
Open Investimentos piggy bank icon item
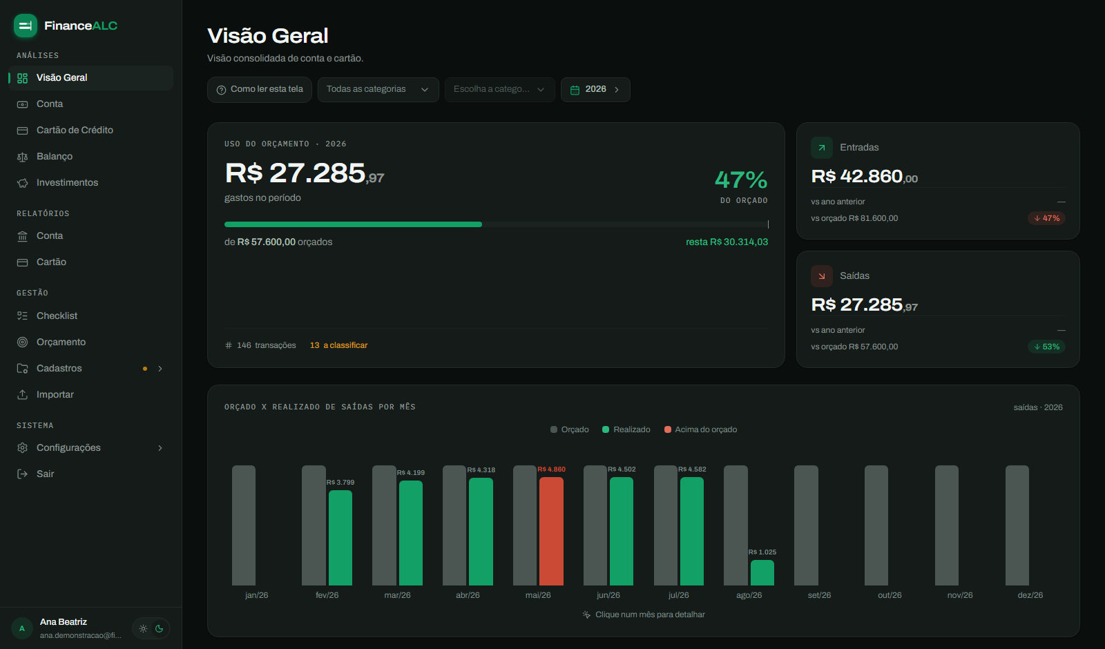click(22, 183)
